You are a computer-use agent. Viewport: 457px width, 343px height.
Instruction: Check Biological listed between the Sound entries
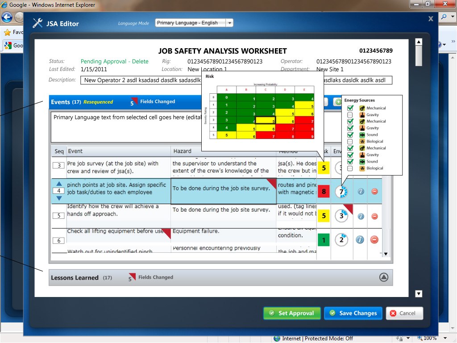[350, 142]
